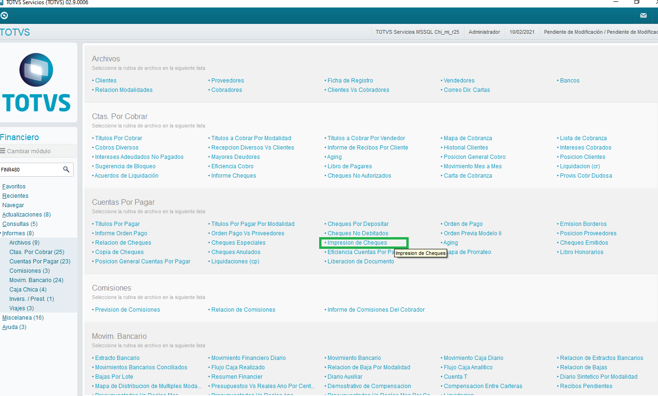
Task: Click Administrador user label in header
Action: (x=485, y=32)
